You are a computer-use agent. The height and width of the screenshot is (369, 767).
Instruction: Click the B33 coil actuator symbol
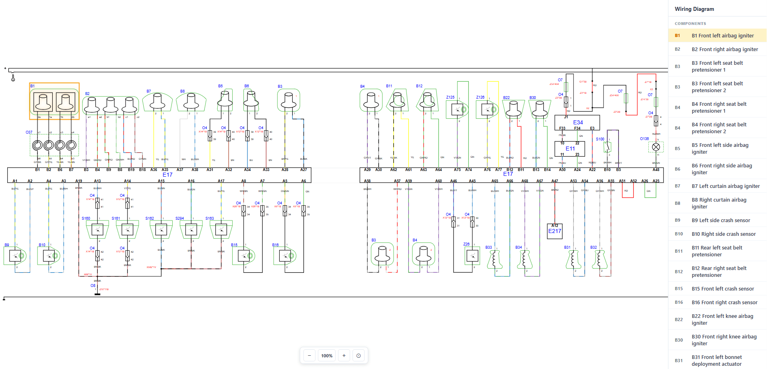495,260
